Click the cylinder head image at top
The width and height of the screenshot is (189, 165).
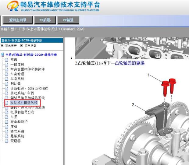tap(132, 48)
